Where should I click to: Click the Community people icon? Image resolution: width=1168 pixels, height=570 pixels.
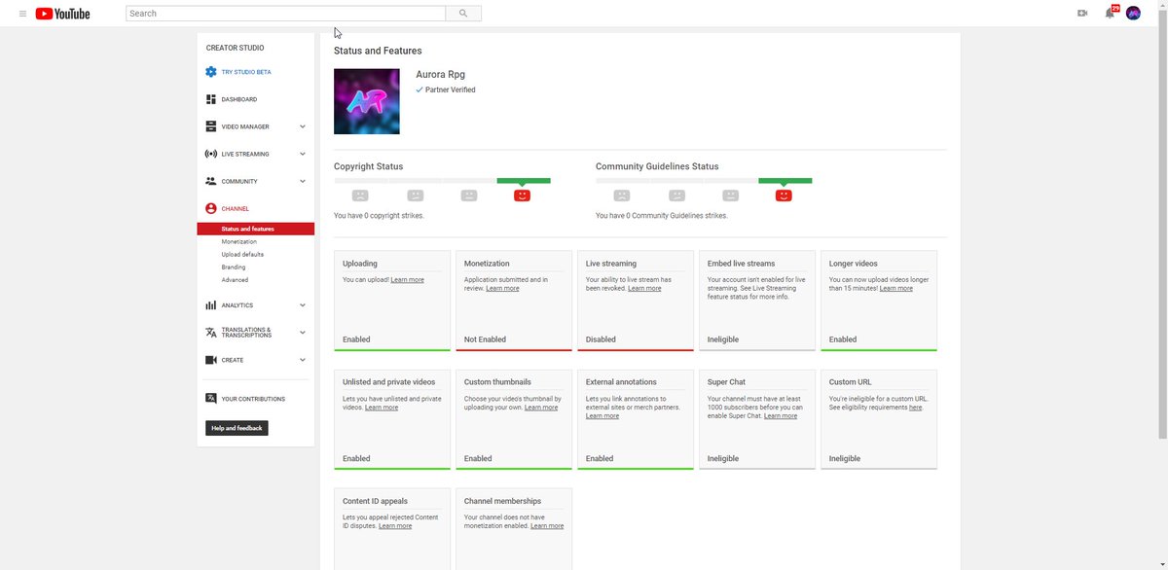[x=211, y=181]
